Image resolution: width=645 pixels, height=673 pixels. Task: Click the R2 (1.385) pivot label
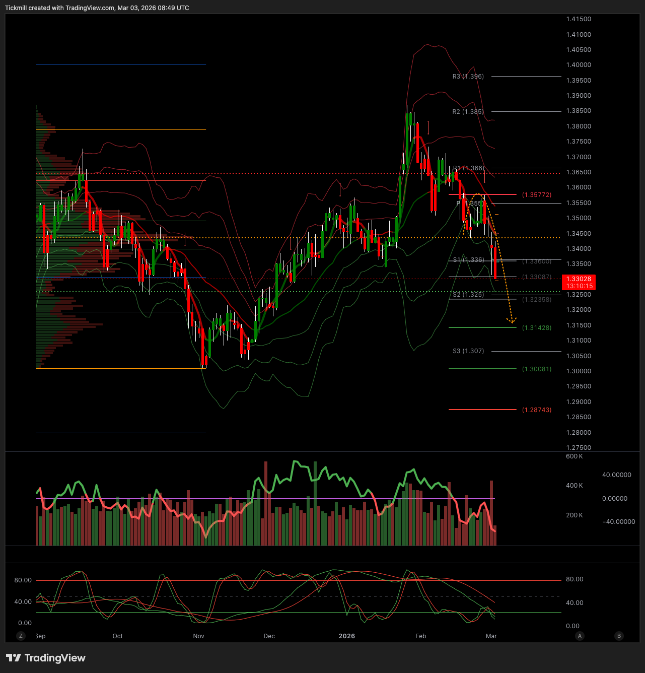[468, 112]
